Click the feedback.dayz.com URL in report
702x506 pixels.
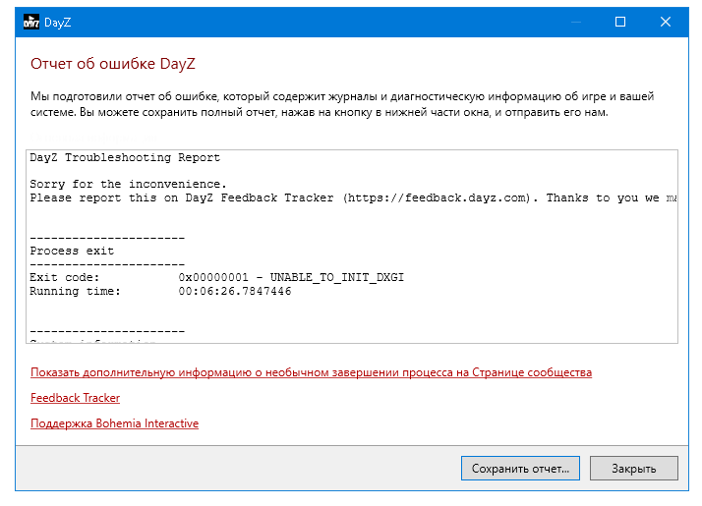(x=437, y=197)
